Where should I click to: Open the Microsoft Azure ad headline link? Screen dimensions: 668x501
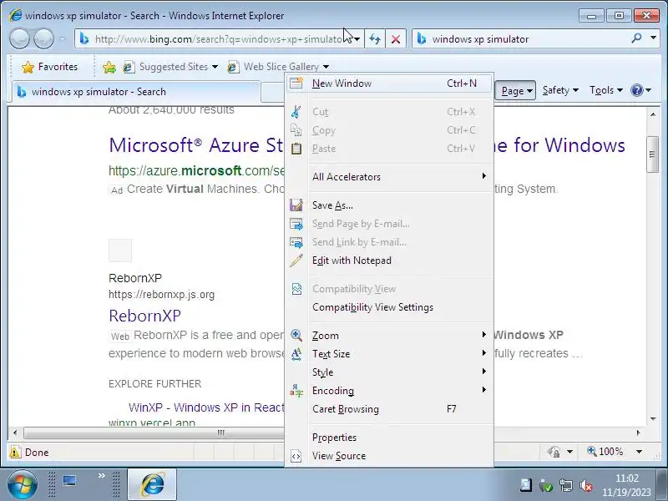[x=196, y=145]
